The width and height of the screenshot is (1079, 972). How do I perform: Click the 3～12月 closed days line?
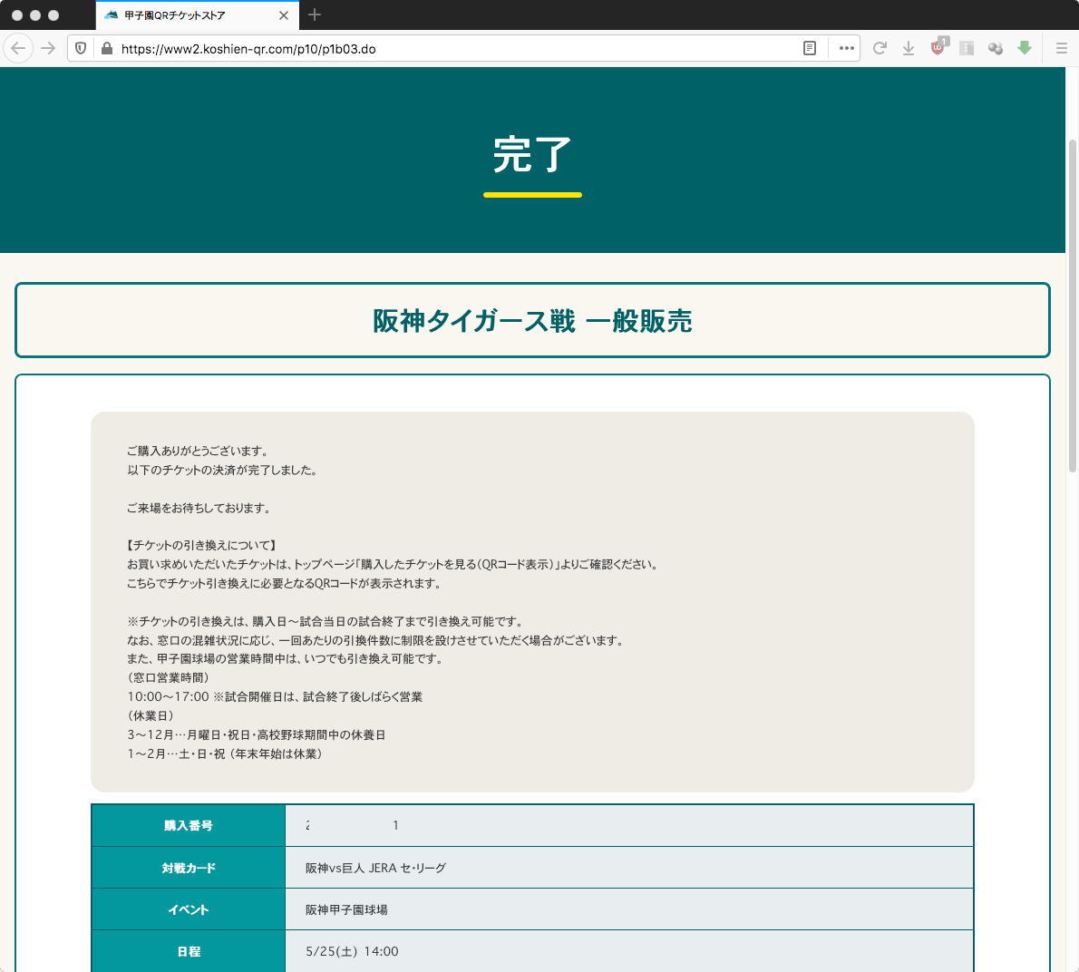(x=257, y=735)
